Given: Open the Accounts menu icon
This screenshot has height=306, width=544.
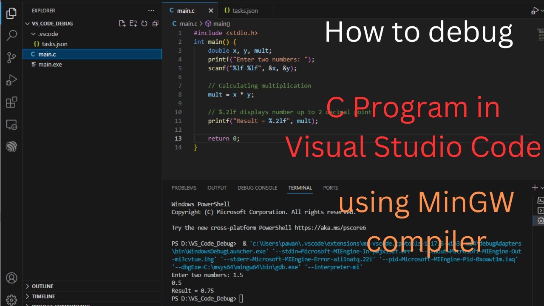Looking at the screenshot, I should click(11, 278).
